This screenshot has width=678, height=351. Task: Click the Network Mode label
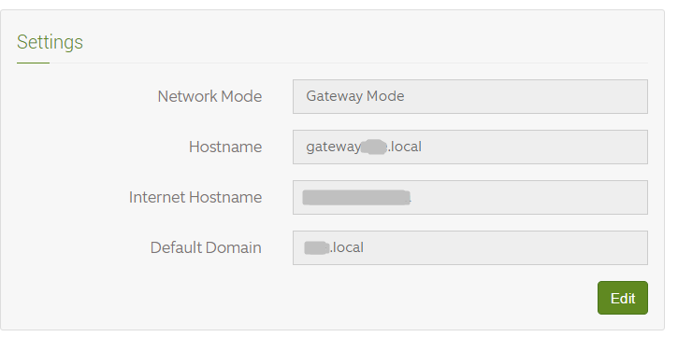(209, 96)
